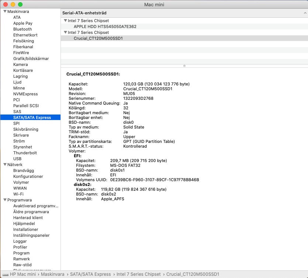The height and width of the screenshot is (278, 308).
Task: Select Thunderbolt in the hardware list
Action: pos(25,153)
